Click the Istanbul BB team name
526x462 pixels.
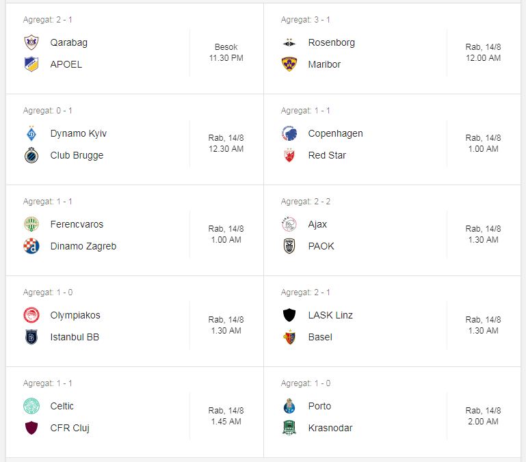pos(75,337)
